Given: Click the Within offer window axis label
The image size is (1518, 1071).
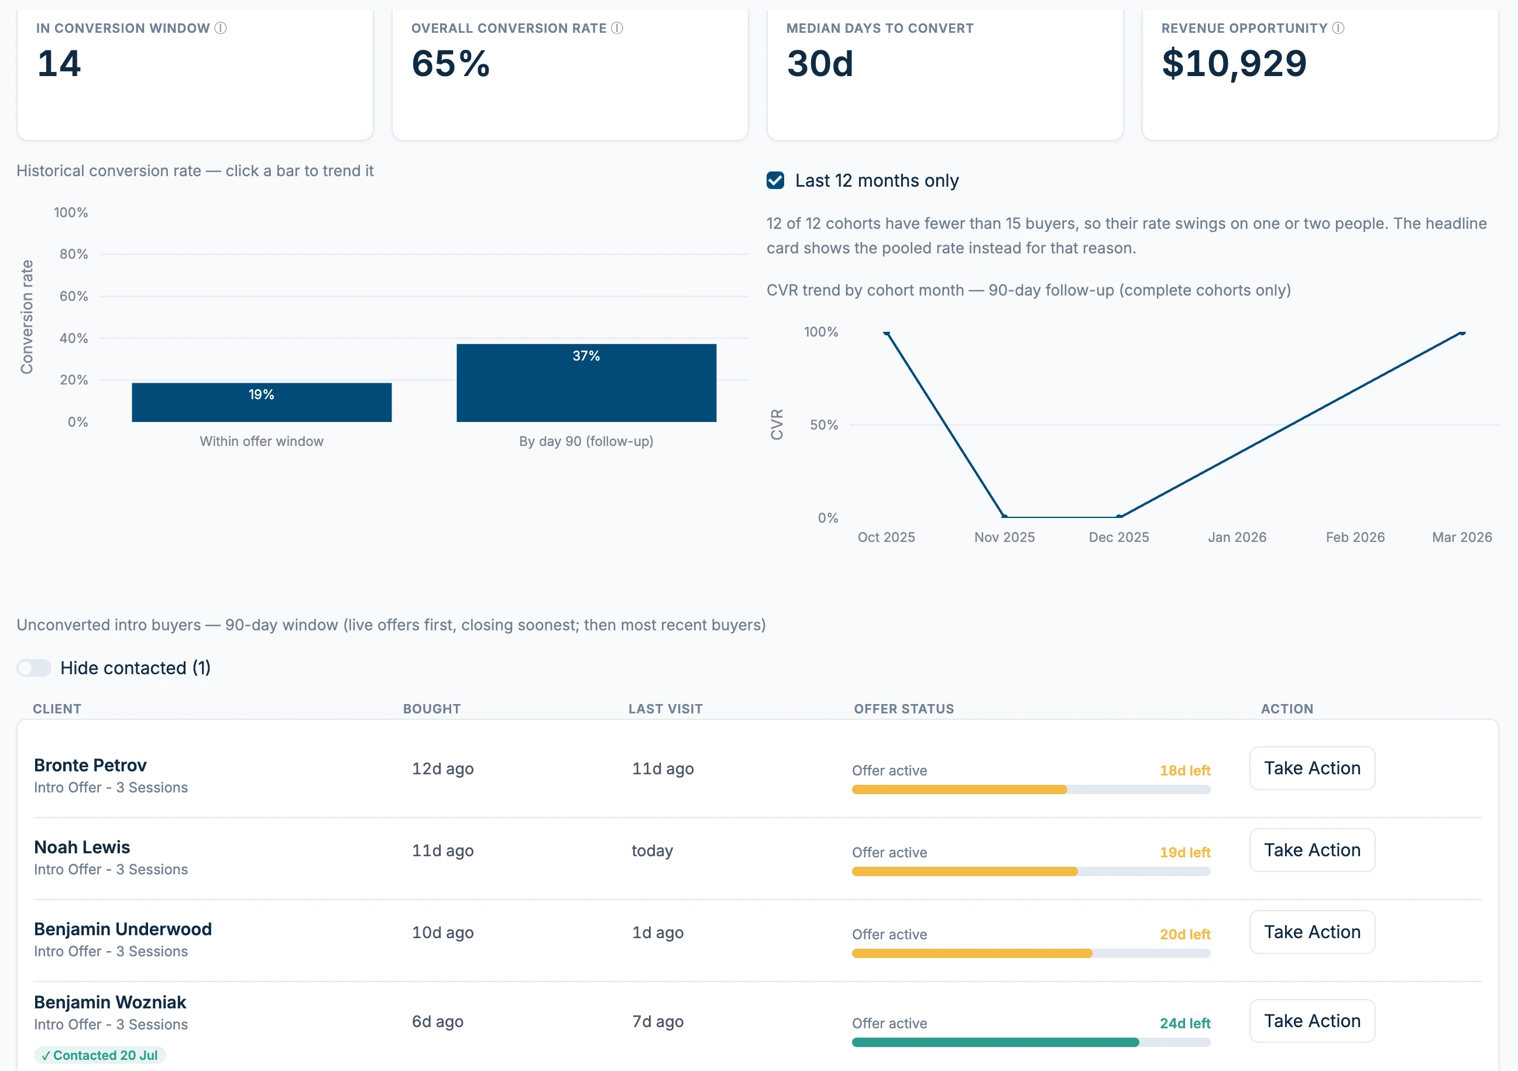Looking at the screenshot, I should (262, 441).
